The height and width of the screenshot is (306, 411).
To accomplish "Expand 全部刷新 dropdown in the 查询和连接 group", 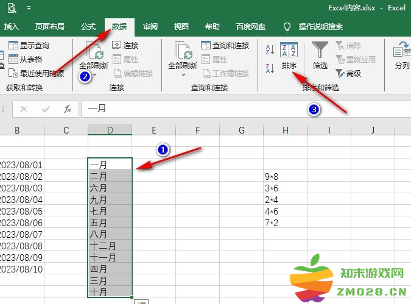I will point(183,74).
